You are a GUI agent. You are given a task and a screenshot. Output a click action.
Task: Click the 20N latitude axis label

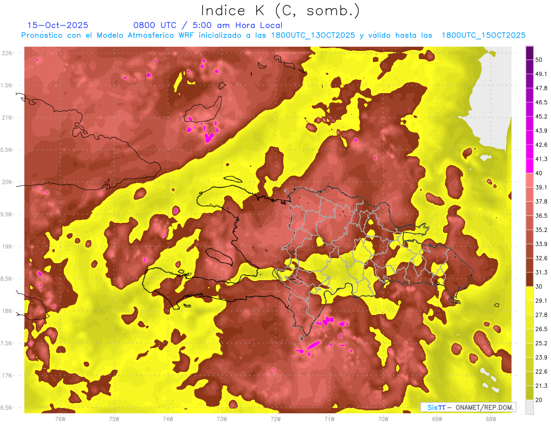[x=7, y=182]
